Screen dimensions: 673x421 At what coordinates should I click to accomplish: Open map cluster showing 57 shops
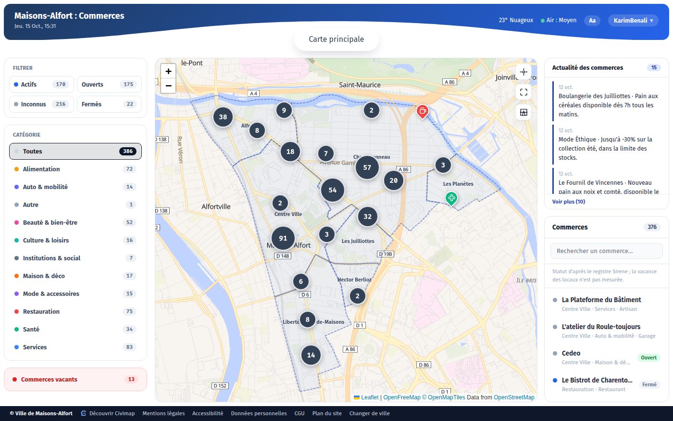pos(367,167)
